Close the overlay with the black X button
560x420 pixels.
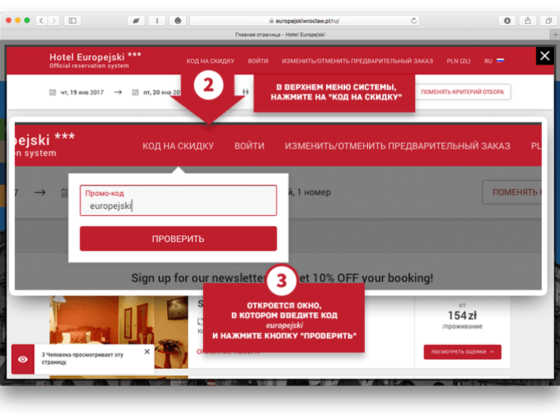click(545, 56)
